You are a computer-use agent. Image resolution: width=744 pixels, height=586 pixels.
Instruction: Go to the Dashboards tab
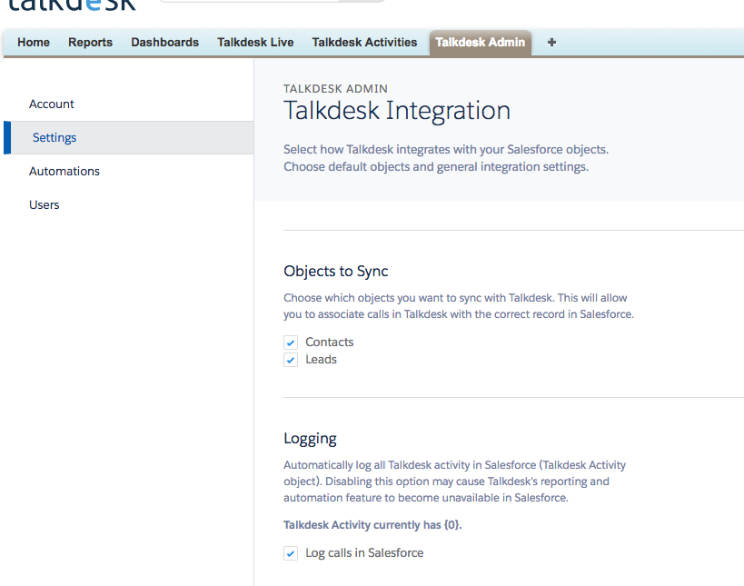coord(164,42)
